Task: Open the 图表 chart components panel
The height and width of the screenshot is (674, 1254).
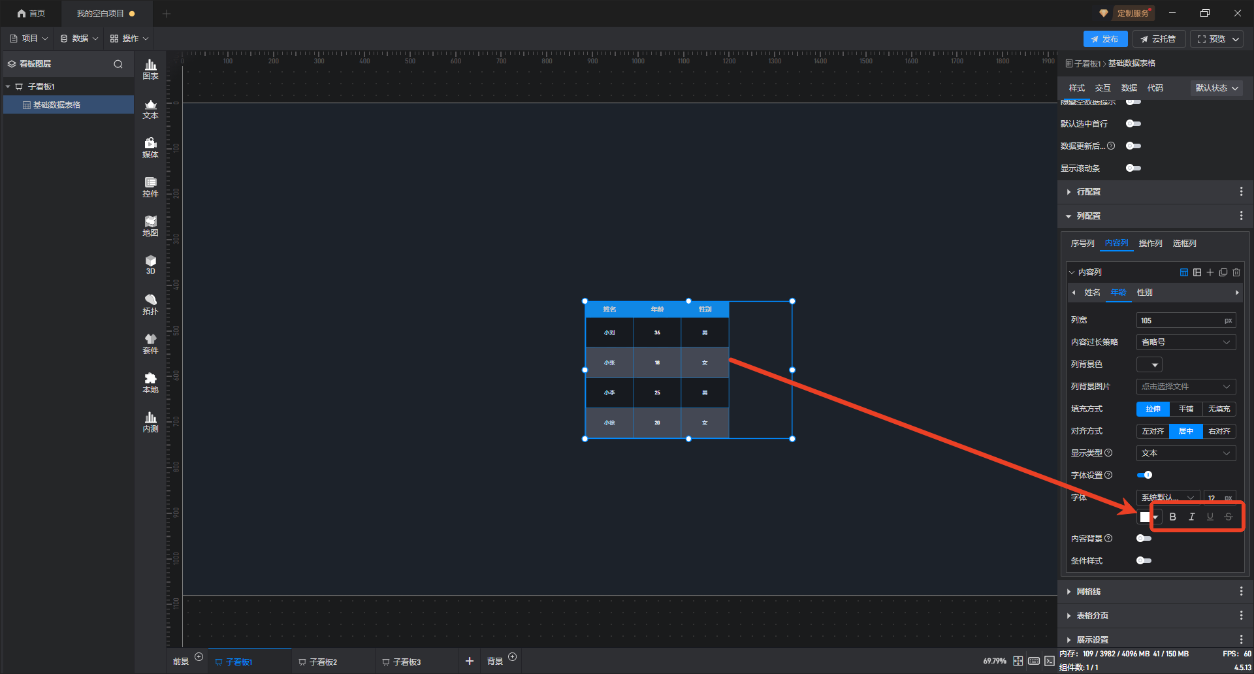Action: pos(150,69)
